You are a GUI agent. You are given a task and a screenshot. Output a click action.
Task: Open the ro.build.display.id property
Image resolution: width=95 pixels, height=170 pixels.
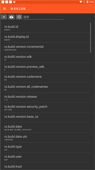pyautogui.click(x=47, y=38)
